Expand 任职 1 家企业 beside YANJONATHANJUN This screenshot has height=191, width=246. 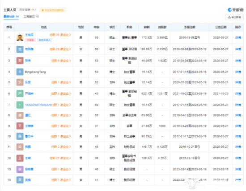61,105
